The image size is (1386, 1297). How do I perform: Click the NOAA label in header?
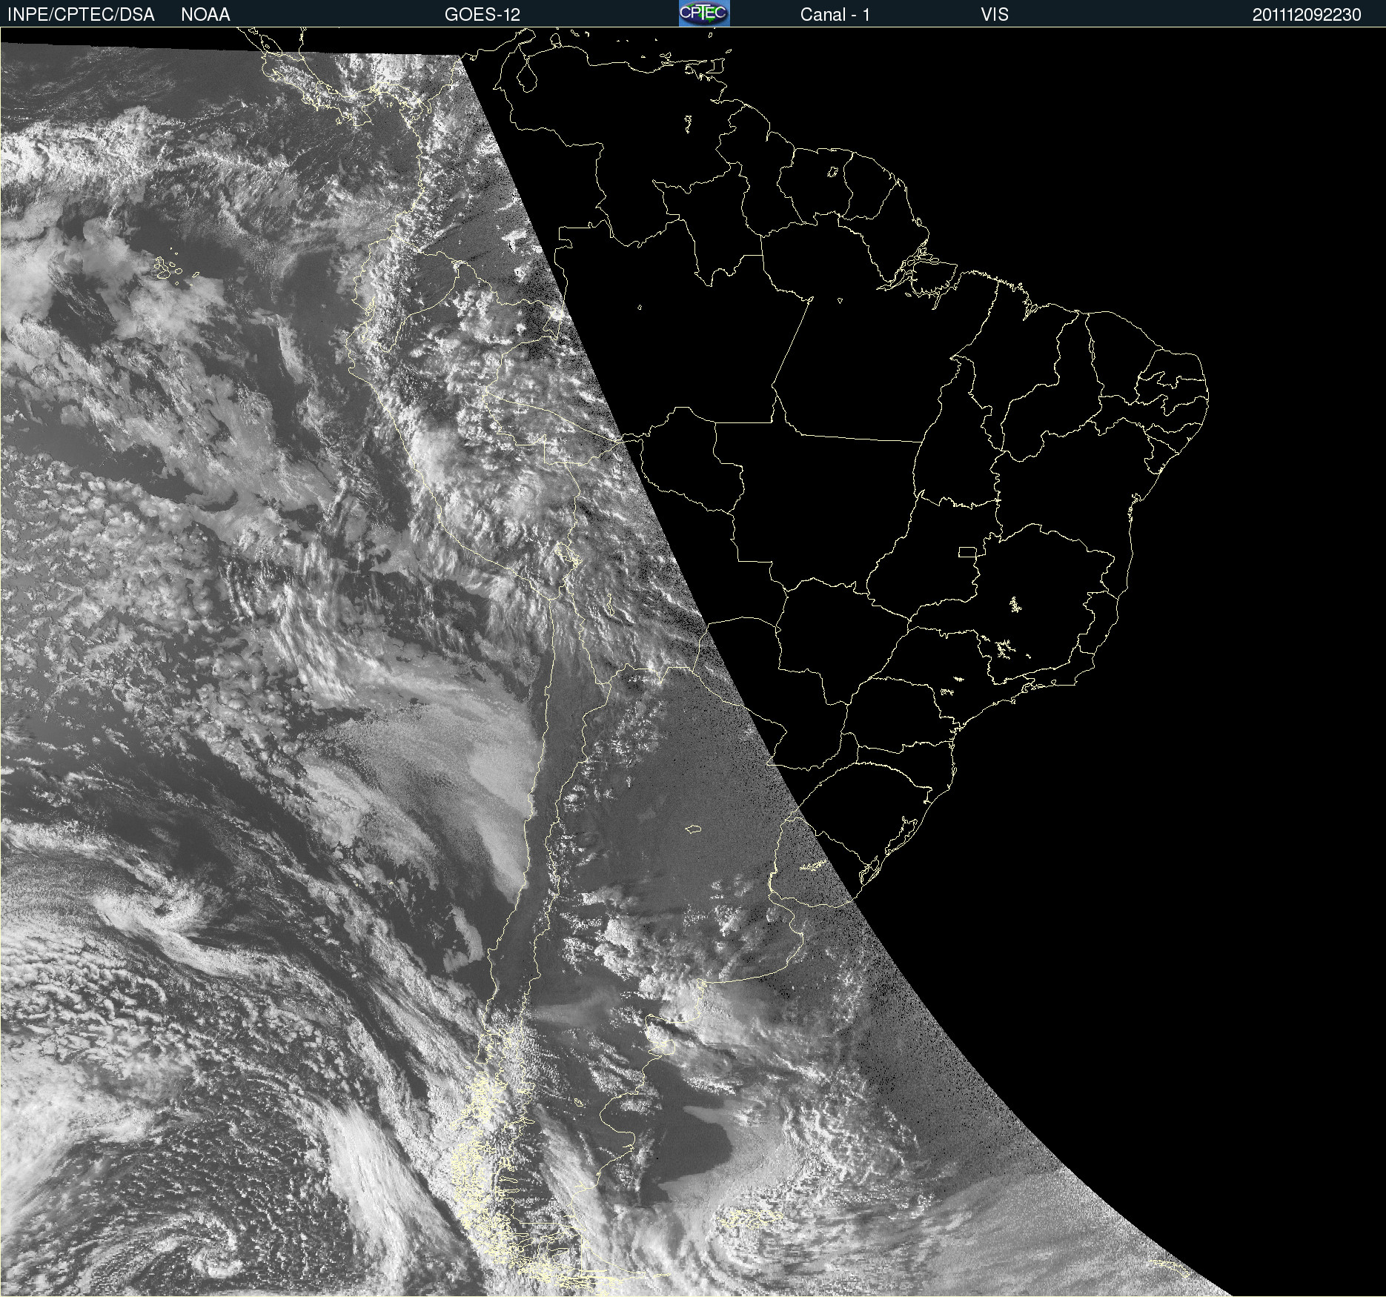tap(205, 15)
